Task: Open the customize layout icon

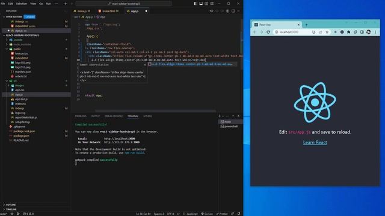Action: [212, 4]
